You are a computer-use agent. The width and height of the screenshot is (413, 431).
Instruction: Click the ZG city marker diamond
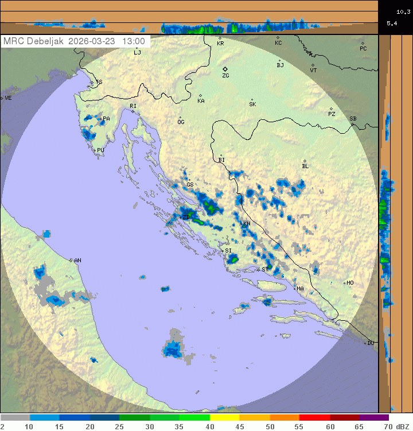click(x=225, y=69)
